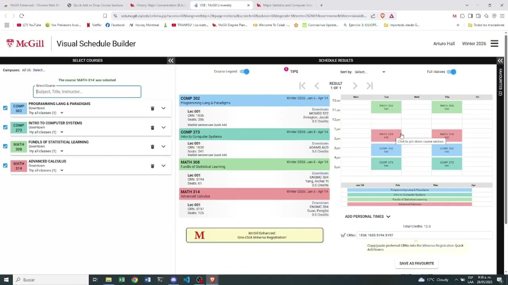The image size is (508, 285).
Task: Open the hamburger main menu
Action: point(494,44)
